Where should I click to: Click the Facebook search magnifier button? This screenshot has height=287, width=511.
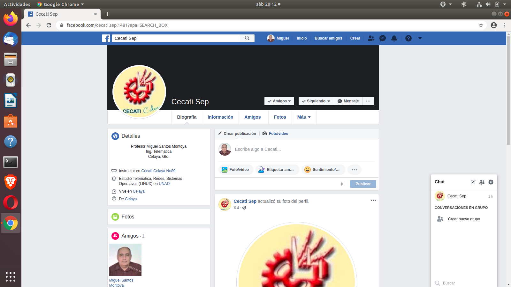(247, 38)
